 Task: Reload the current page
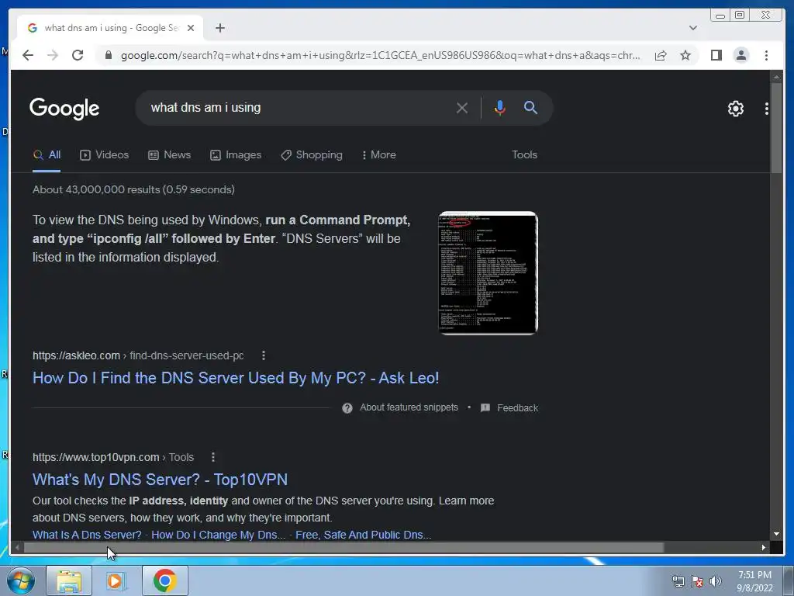[x=78, y=55]
